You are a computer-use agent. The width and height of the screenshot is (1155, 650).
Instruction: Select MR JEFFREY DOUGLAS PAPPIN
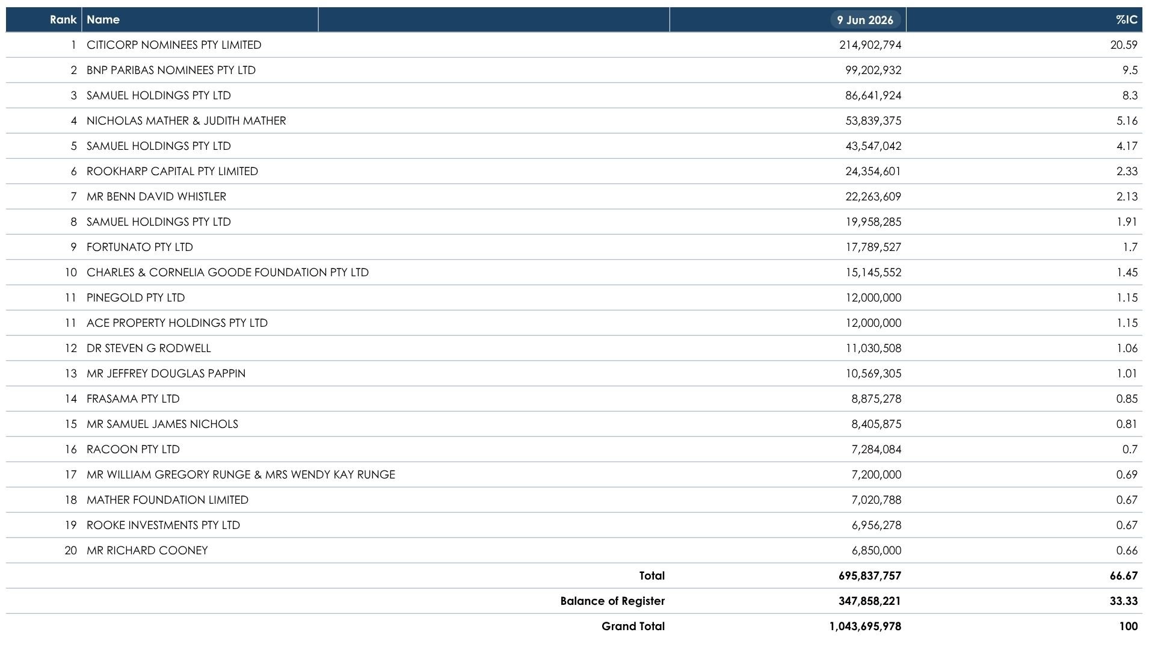[166, 373]
